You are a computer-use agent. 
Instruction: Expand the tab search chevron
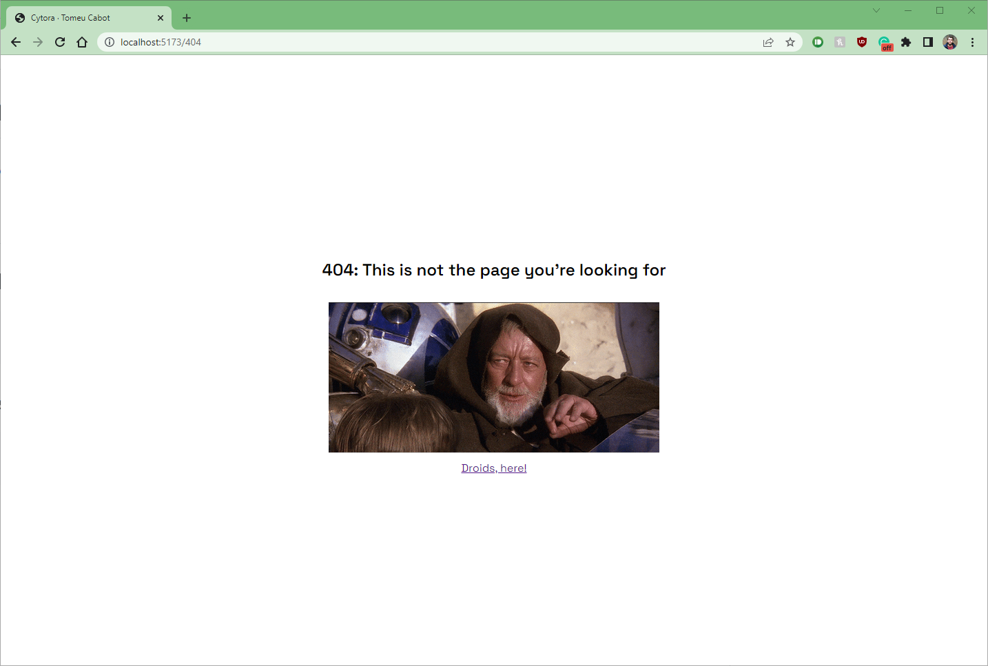pyautogui.click(x=876, y=10)
